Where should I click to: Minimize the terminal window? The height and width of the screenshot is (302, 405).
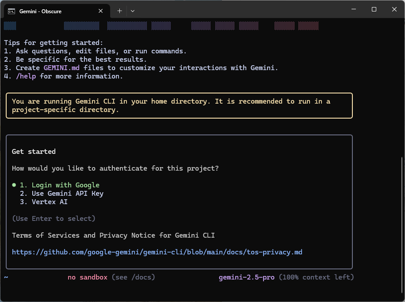point(354,9)
